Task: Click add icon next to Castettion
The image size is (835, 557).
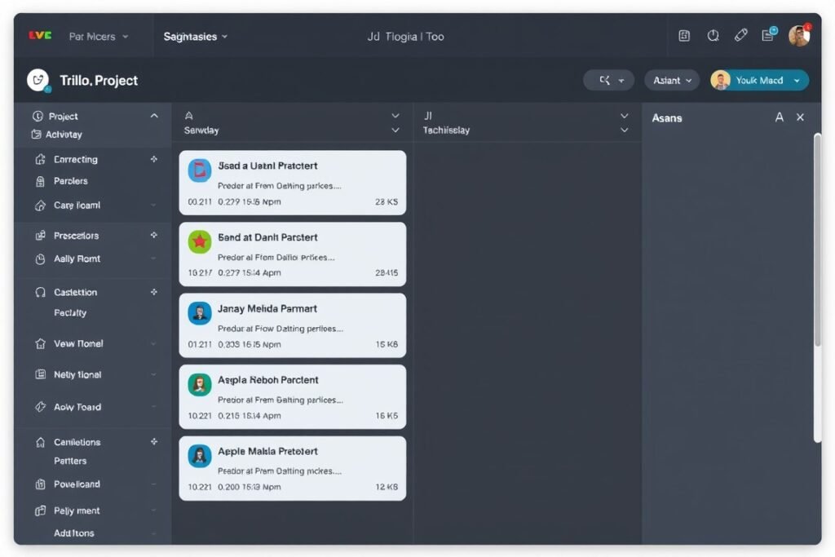Action: [154, 292]
